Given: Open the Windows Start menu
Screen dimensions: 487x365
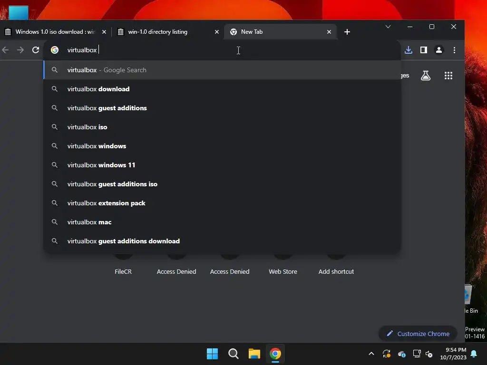Looking at the screenshot, I should (x=213, y=354).
